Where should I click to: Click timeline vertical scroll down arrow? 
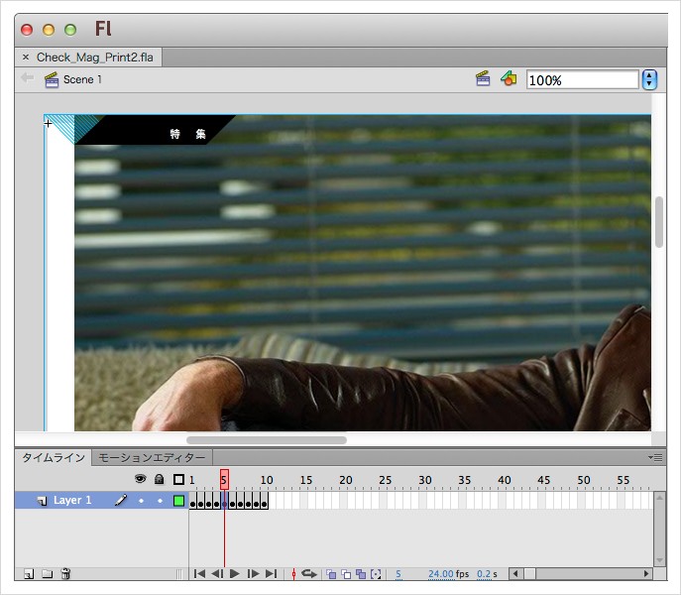point(659,560)
